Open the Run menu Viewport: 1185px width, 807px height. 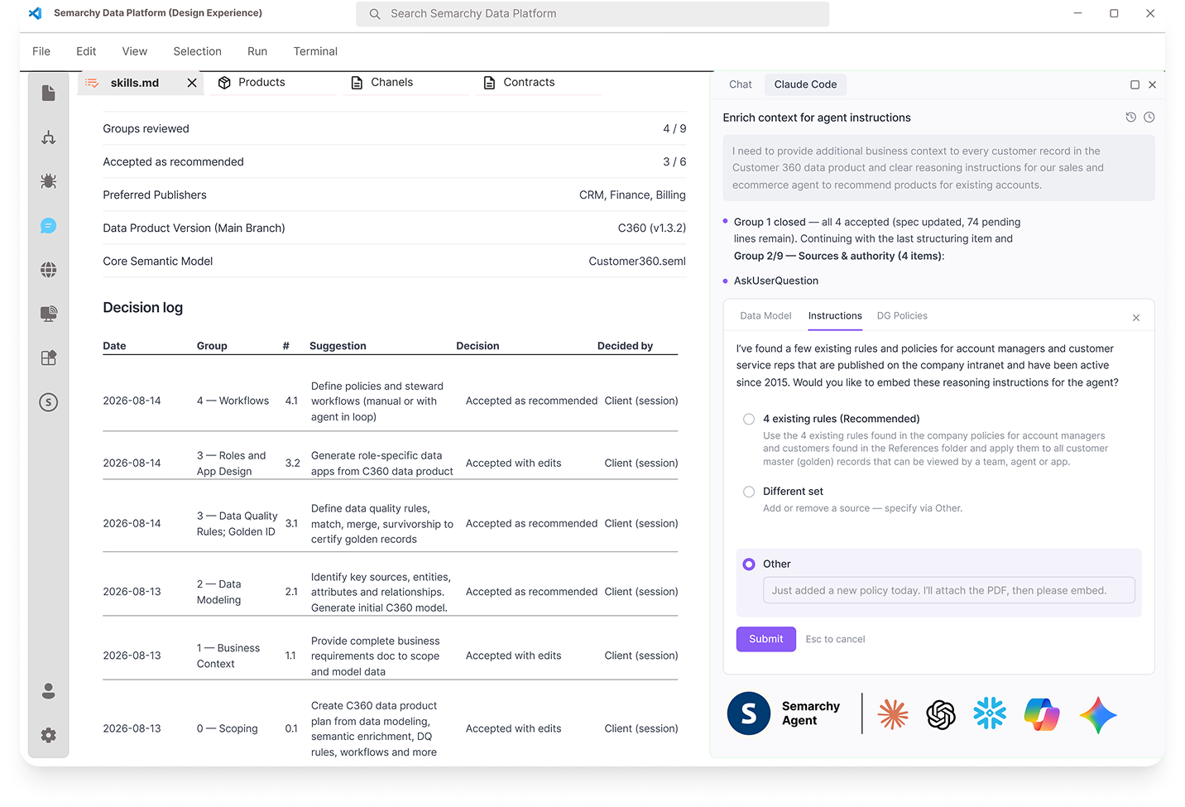pyautogui.click(x=257, y=51)
